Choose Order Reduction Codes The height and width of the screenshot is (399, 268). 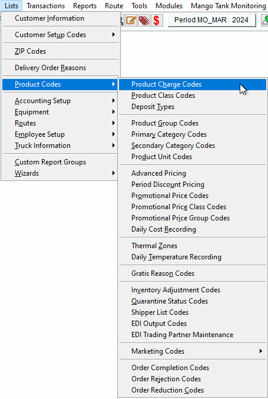193,390
